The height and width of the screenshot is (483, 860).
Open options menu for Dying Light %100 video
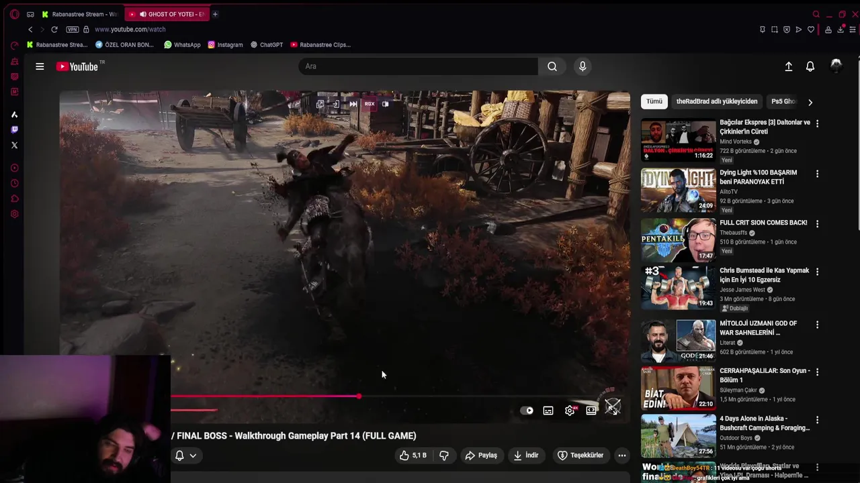pyautogui.click(x=817, y=174)
